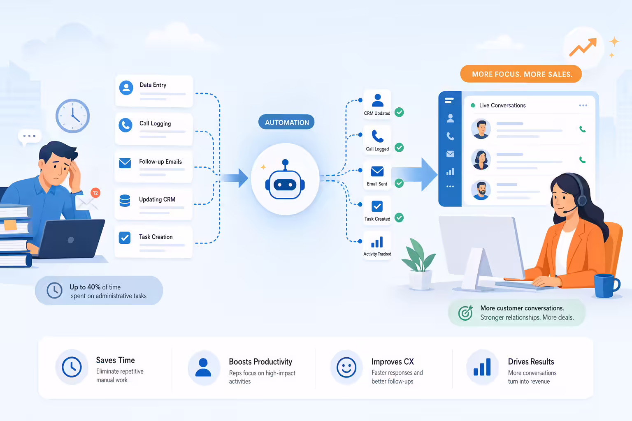Open the sidebar menu icon in Live Conversations panel

click(x=449, y=100)
